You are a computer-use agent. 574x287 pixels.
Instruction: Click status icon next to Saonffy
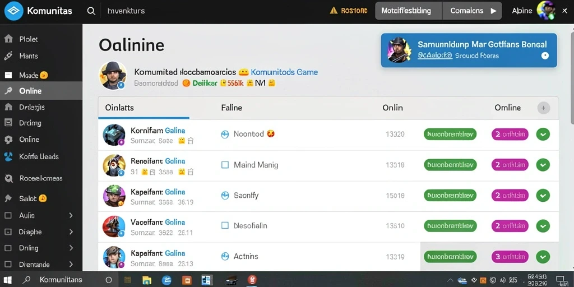click(x=225, y=196)
